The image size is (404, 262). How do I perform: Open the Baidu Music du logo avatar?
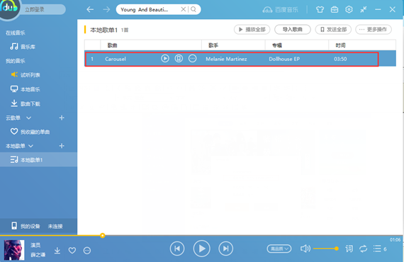[9, 8]
